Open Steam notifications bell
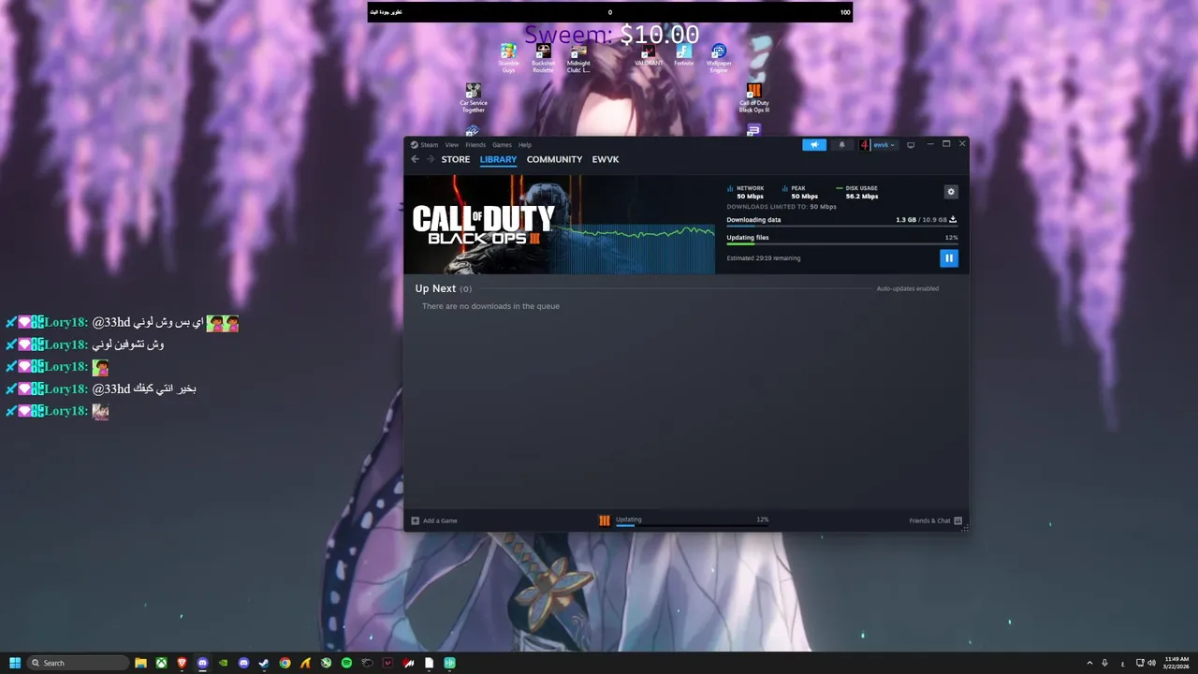Viewport: 1198px width, 674px height. pos(841,145)
